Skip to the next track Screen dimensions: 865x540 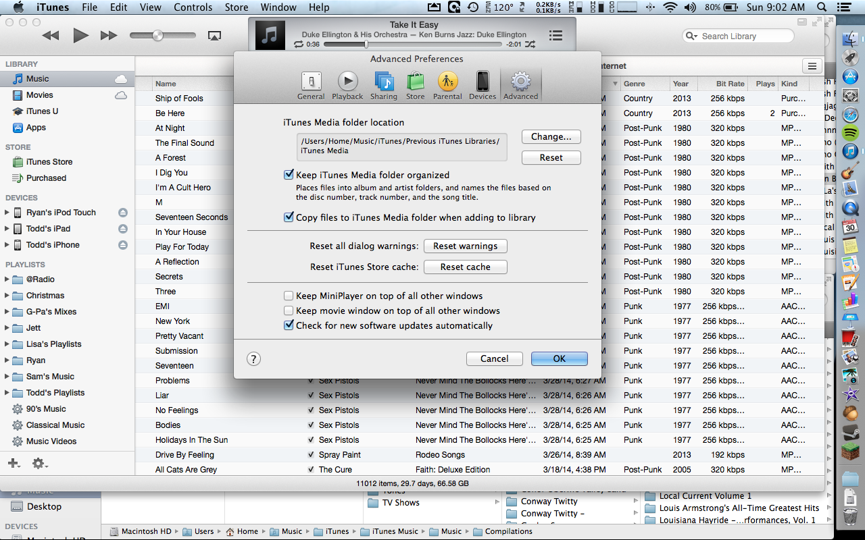point(109,36)
